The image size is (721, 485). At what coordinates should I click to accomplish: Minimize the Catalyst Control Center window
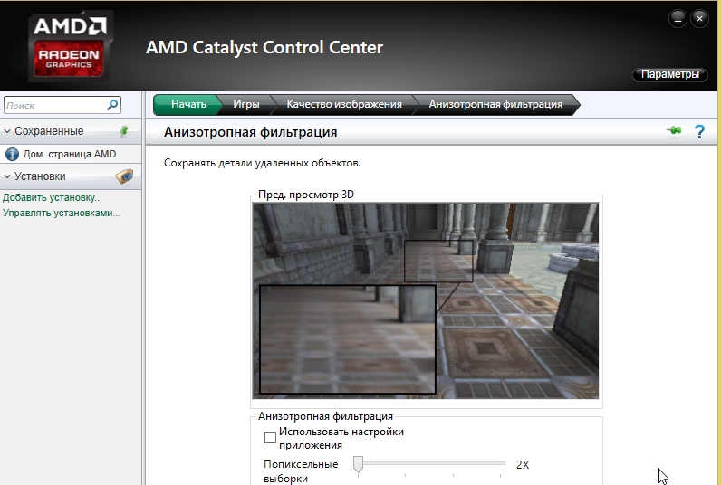678,18
